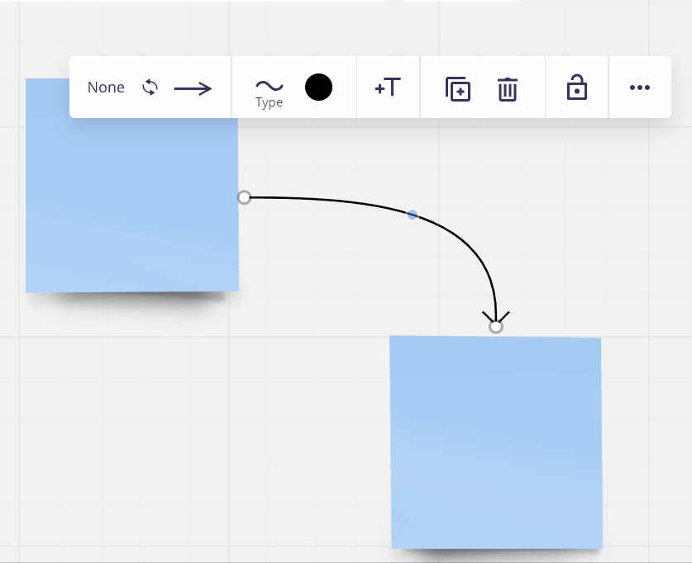Open the line Type squiggle icon
Image resolution: width=692 pixels, height=563 pixels.
pos(269,85)
